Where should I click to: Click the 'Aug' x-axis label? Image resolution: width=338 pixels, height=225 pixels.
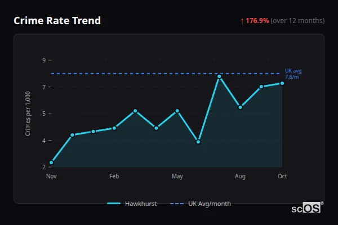point(240,176)
